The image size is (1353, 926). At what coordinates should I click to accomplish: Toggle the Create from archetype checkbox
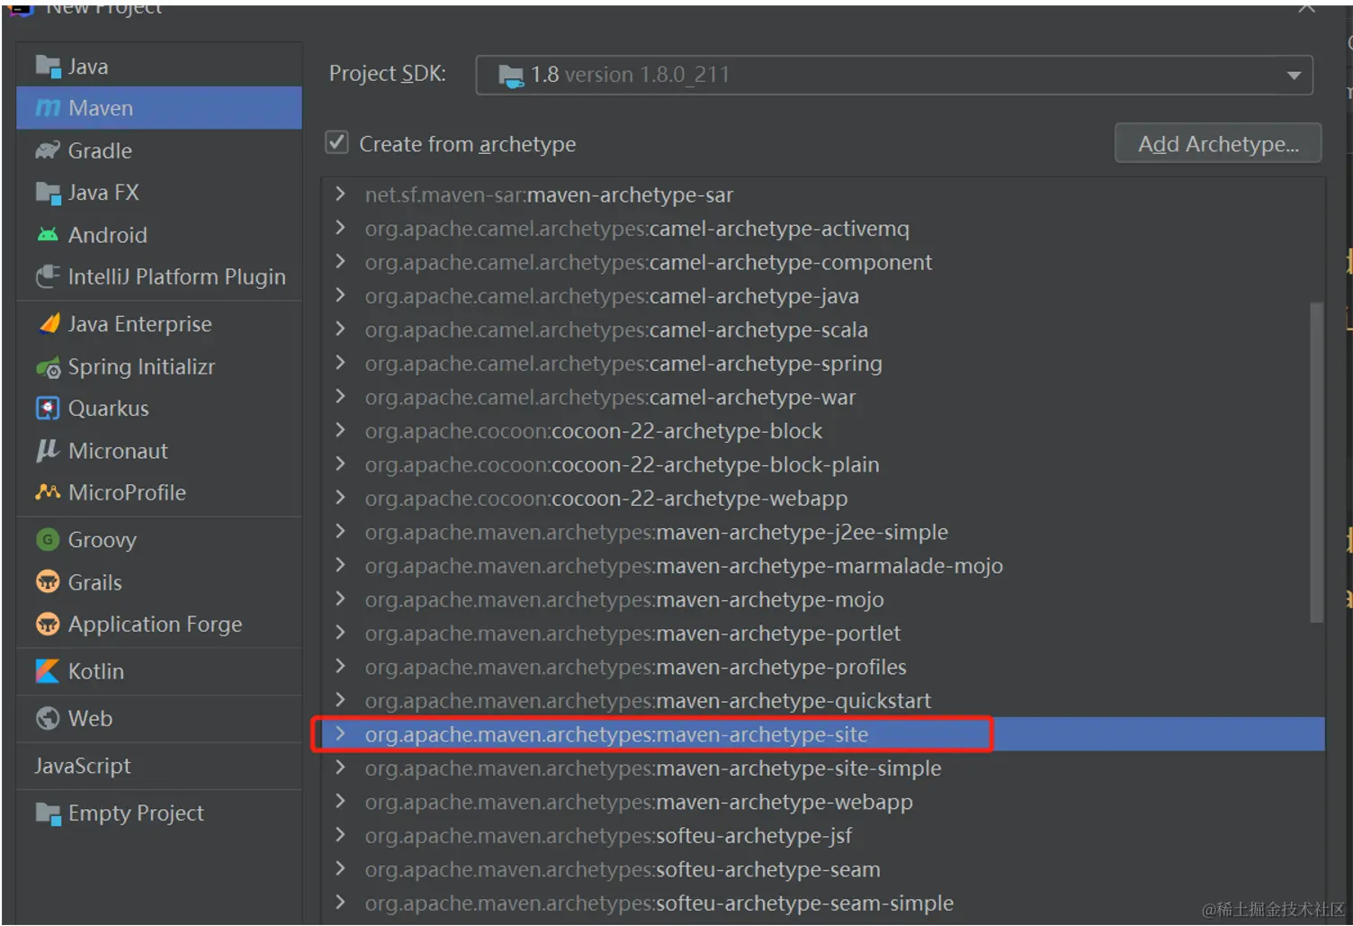click(336, 142)
